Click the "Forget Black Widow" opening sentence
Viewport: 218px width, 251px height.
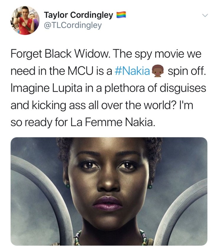60,54
